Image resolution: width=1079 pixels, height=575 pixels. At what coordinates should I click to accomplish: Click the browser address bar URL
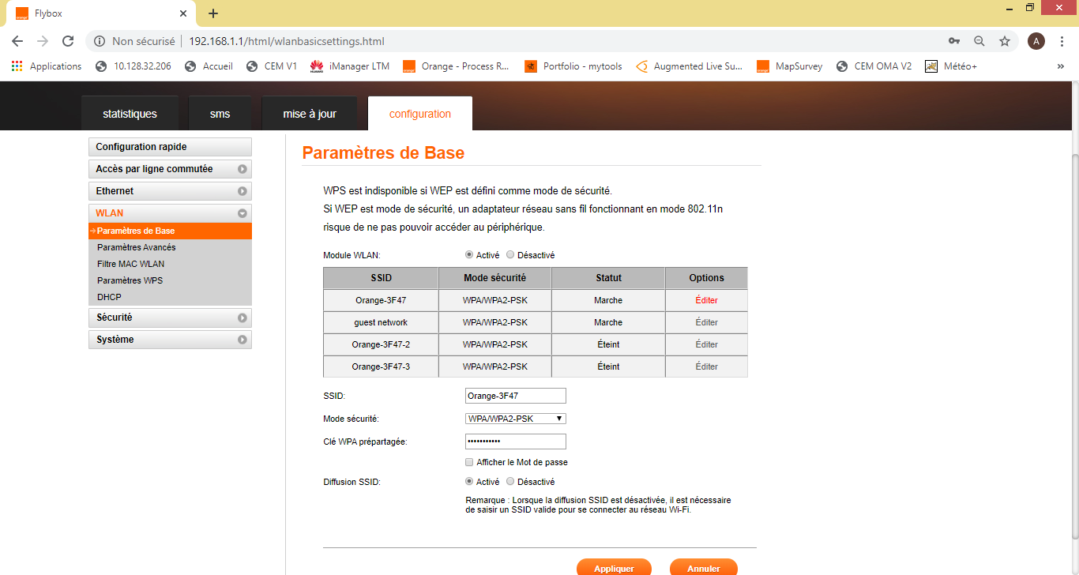click(287, 41)
